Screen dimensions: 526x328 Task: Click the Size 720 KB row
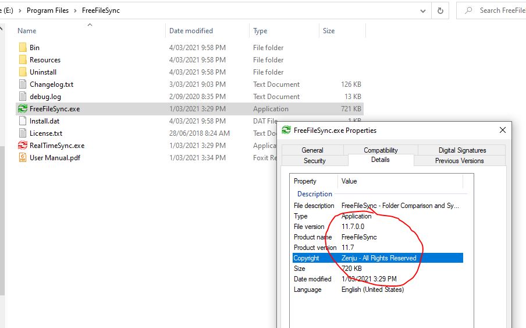point(378,268)
